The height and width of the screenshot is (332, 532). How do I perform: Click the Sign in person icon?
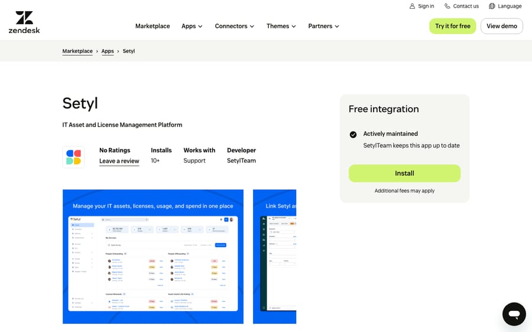pos(412,6)
